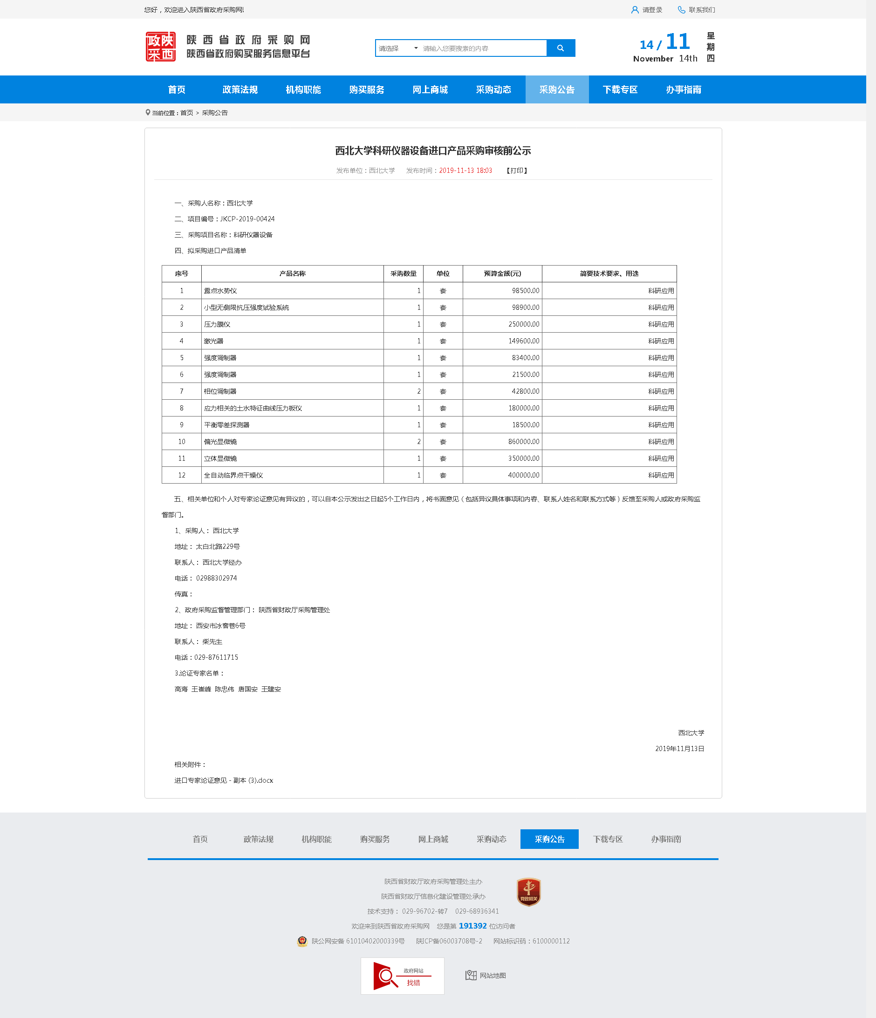Click the 请登录 link

[x=652, y=10]
